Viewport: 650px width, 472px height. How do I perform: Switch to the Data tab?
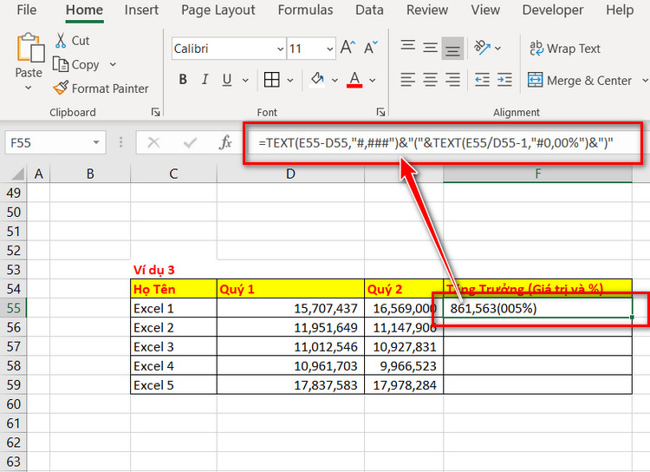pos(369,10)
